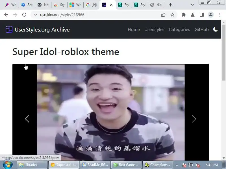This screenshot has width=226, height=169.
Task: Switch to the first green S 'Sty' tab
Action: pyautogui.click(x=123, y=5)
